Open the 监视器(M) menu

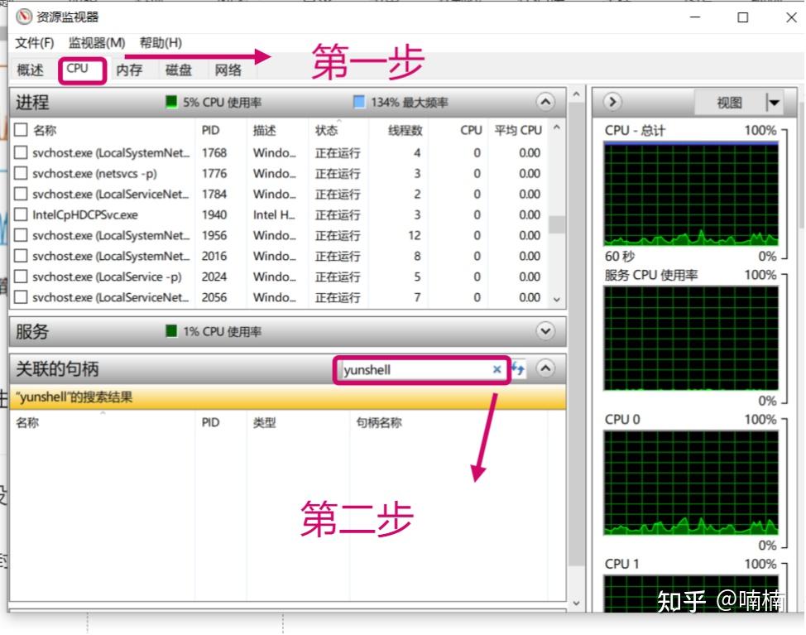[97, 43]
